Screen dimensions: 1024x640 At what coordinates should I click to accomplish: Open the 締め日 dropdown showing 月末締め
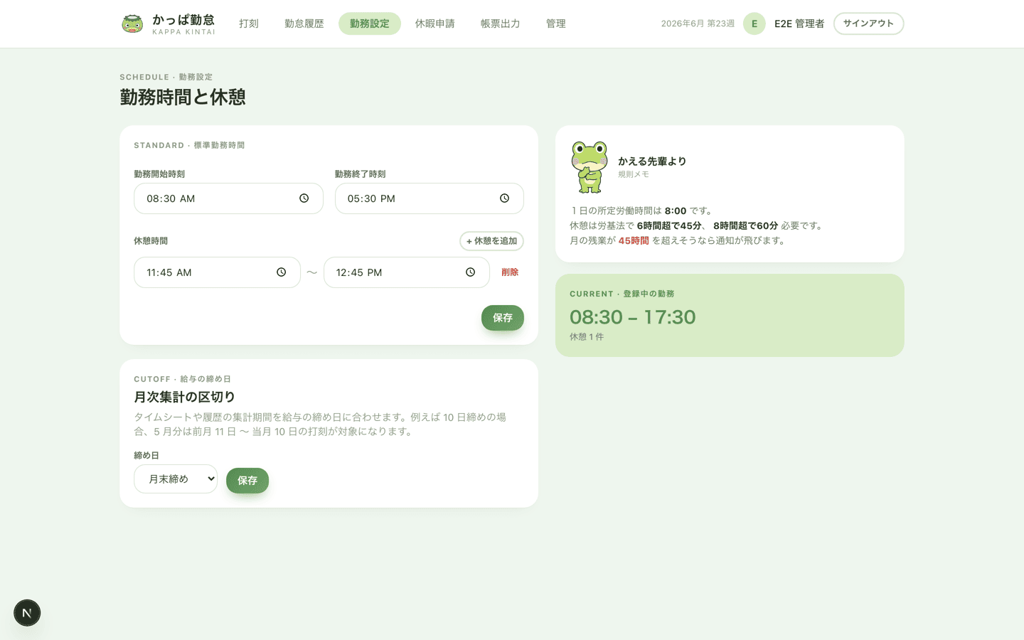[x=176, y=479]
